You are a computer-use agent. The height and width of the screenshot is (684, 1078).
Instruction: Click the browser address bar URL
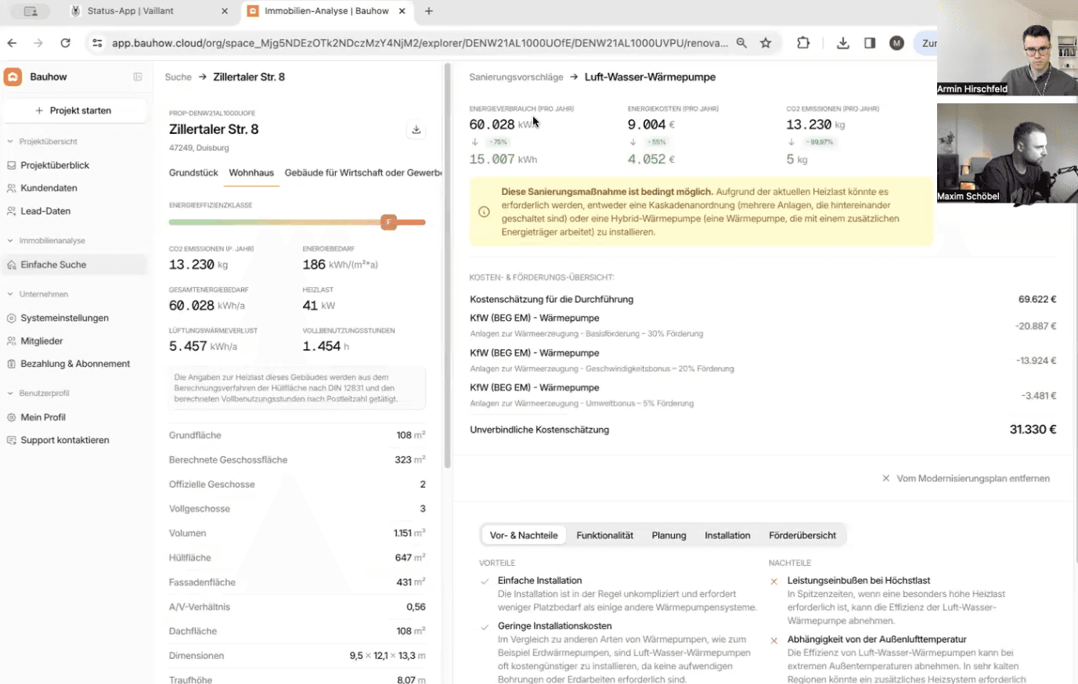(x=420, y=43)
